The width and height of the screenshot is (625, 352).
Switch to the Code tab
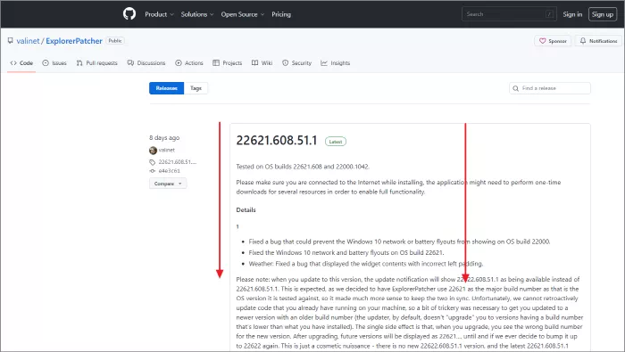click(x=21, y=63)
